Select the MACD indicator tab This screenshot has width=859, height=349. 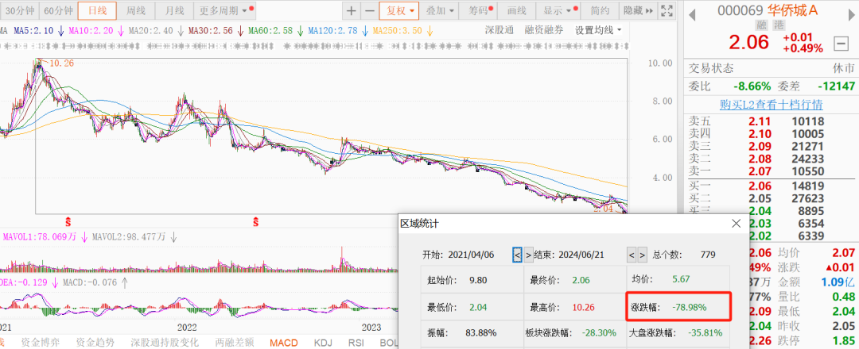click(x=285, y=343)
